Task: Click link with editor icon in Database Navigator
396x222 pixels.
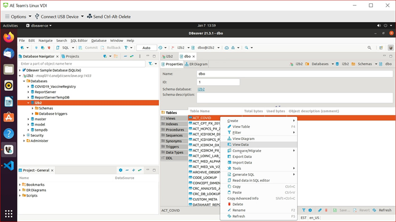Action: [132, 56]
